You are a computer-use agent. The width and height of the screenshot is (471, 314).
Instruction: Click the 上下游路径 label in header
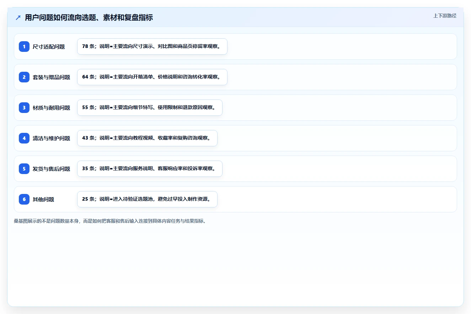click(x=445, y=16)
